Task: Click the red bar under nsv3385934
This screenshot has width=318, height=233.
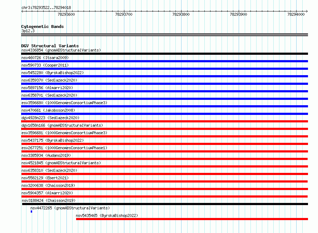Action: [164, 159]
